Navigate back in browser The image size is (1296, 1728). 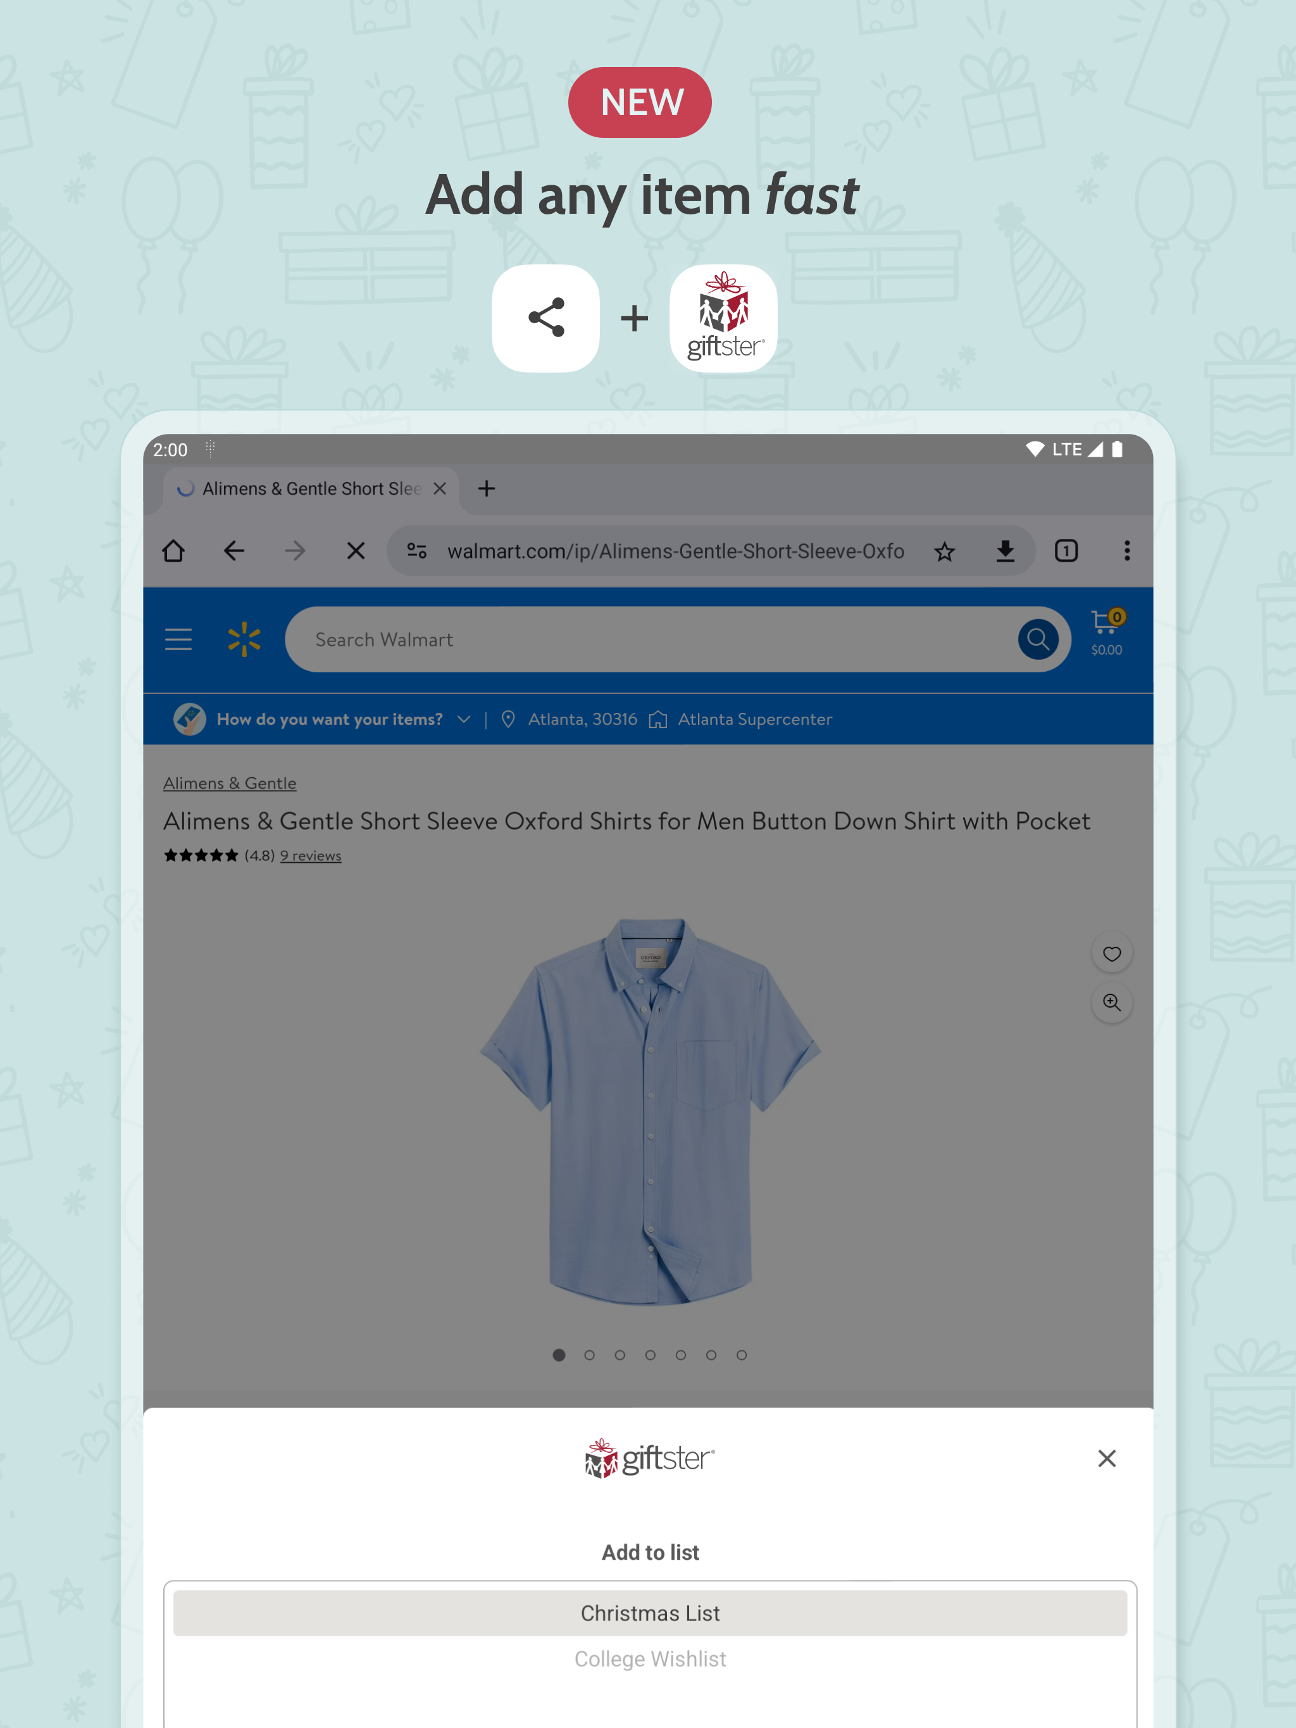coord(234,551)
